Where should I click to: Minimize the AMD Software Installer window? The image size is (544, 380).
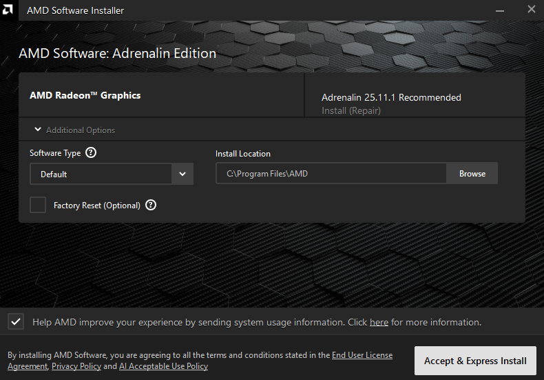499,10
